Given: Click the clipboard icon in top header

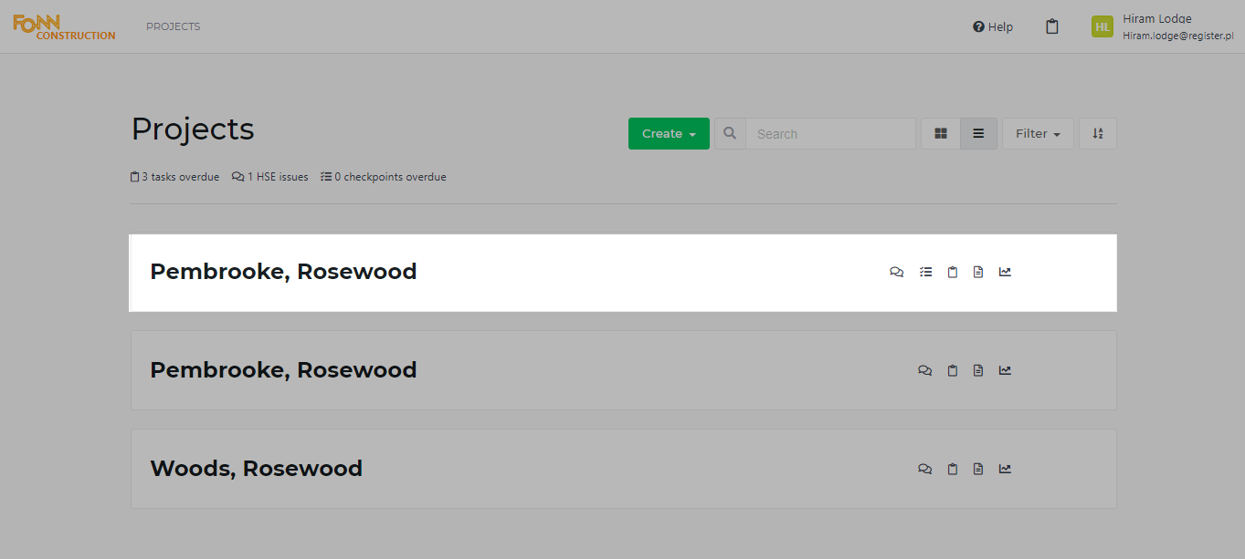Looking at the screenshot, I should coord(1052,26).
